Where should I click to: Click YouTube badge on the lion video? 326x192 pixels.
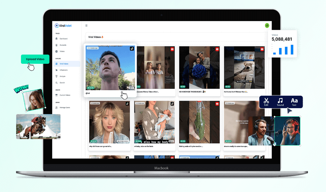[x=262, y=49]
